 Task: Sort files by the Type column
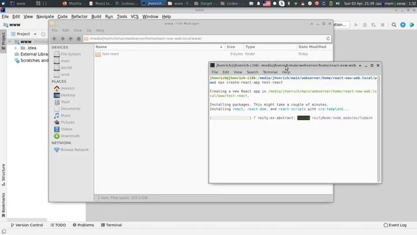point(270,47)
